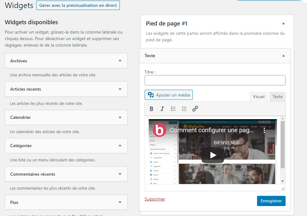Play the embedded video
This screenshot has width=307, height=216.
[x=213, y=154]
